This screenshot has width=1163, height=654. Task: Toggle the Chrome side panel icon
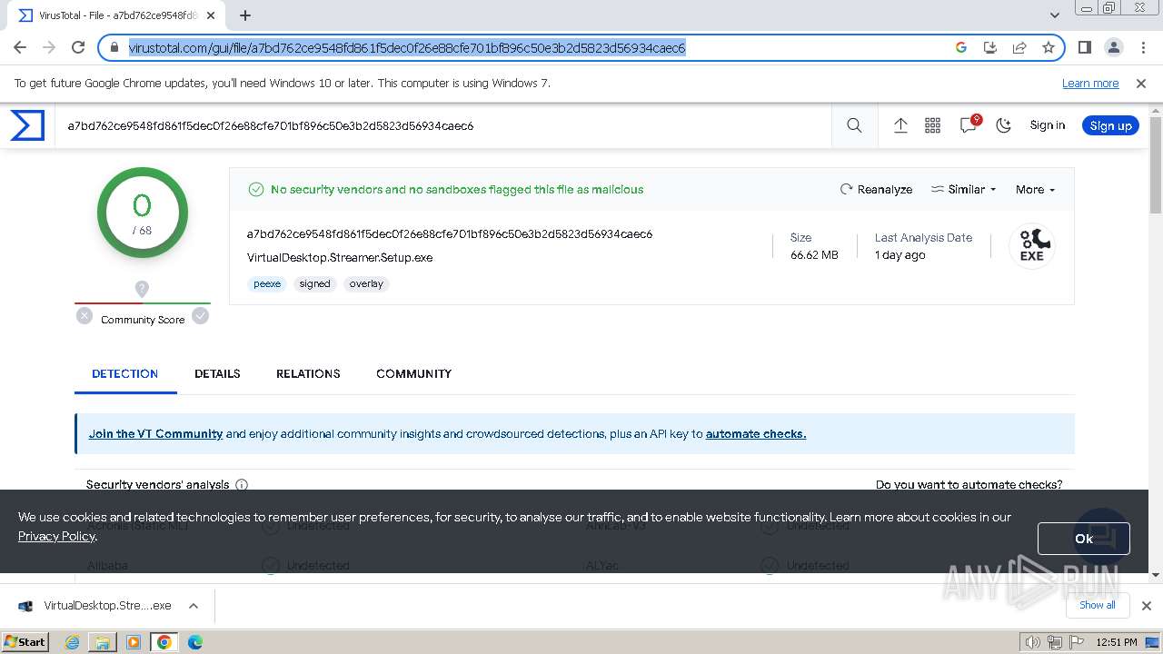point(1084,47)
